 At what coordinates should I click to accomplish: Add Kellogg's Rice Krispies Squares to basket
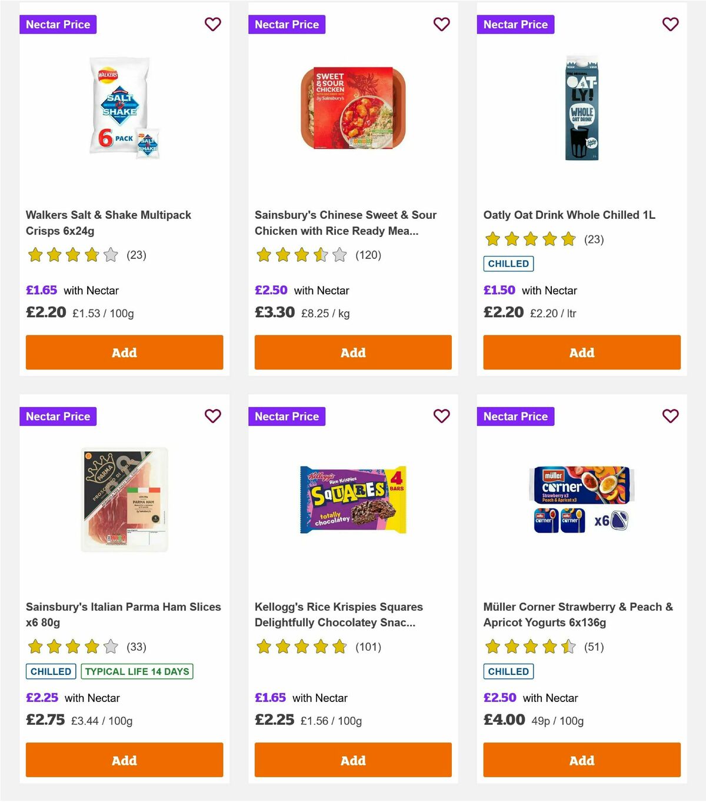(x=352, y=760)
